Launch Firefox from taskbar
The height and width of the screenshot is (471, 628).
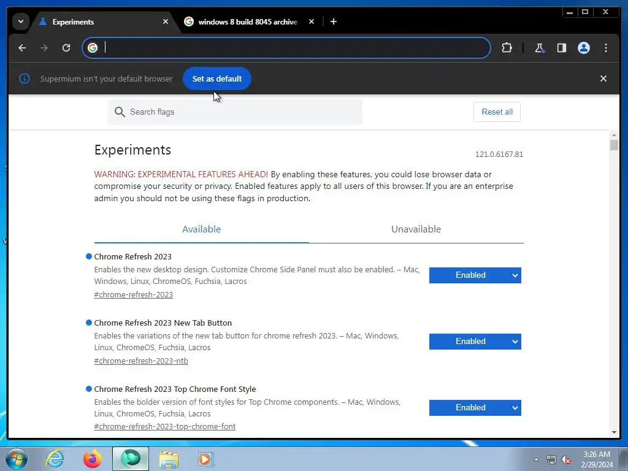92,459
